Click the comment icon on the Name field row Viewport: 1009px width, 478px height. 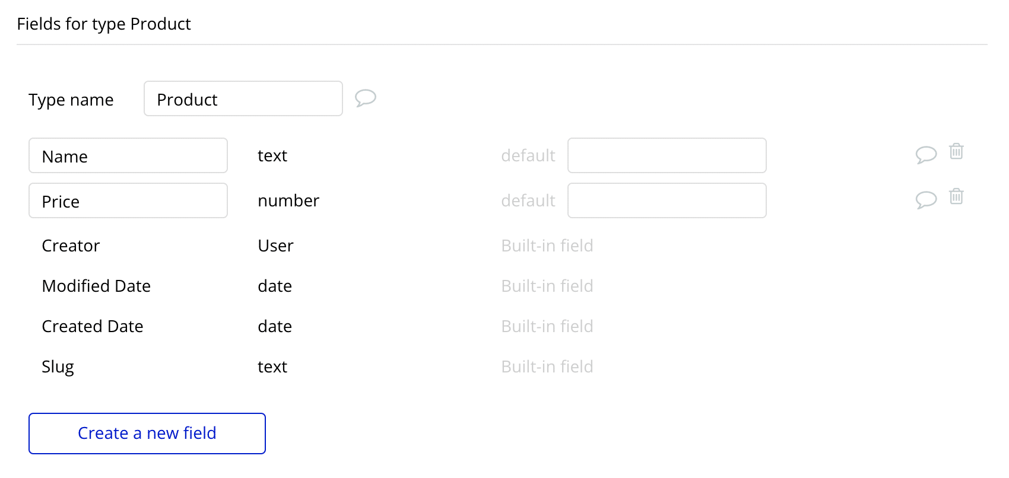tap(926, 155)
